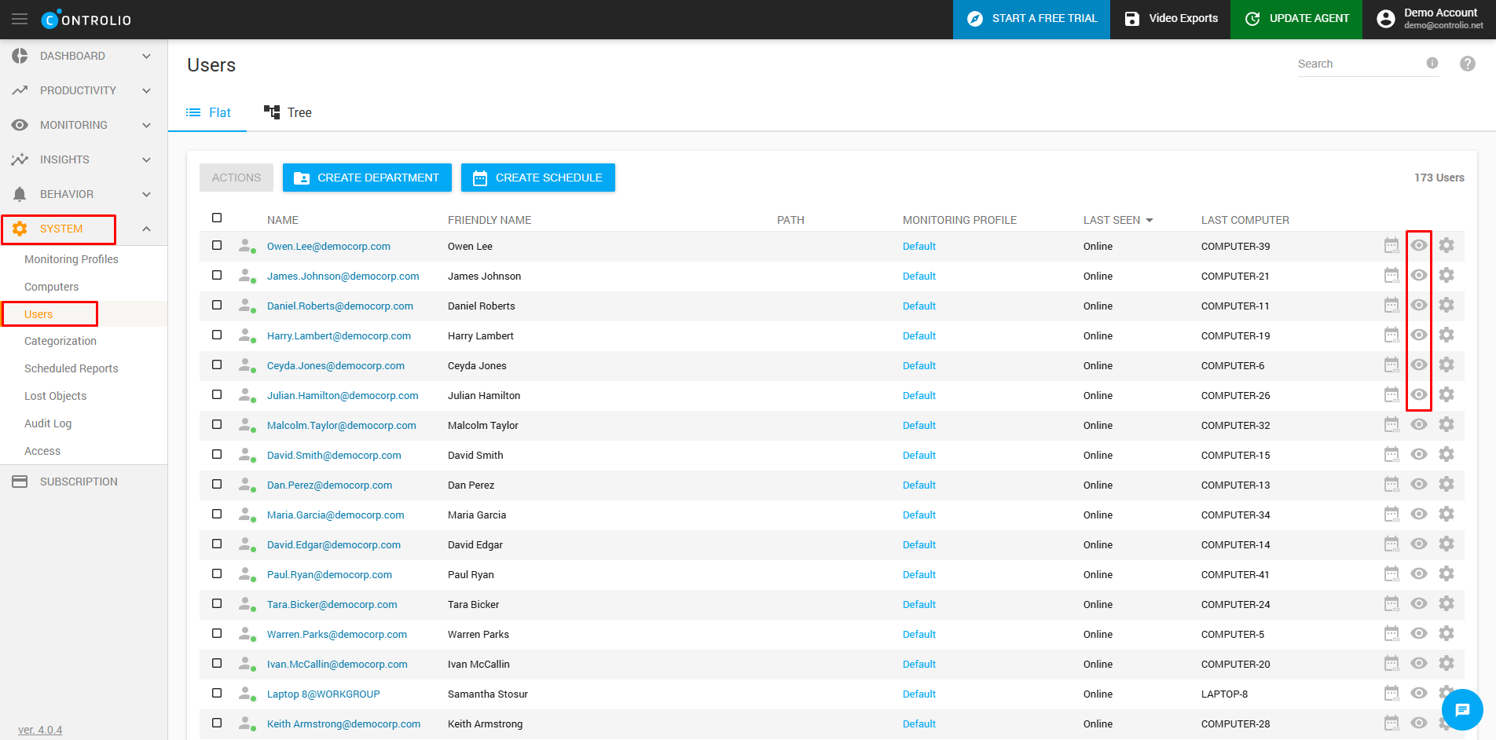Open Audit Log in the sidebar
Screen dimensions: 1496x740
(48, 423)
